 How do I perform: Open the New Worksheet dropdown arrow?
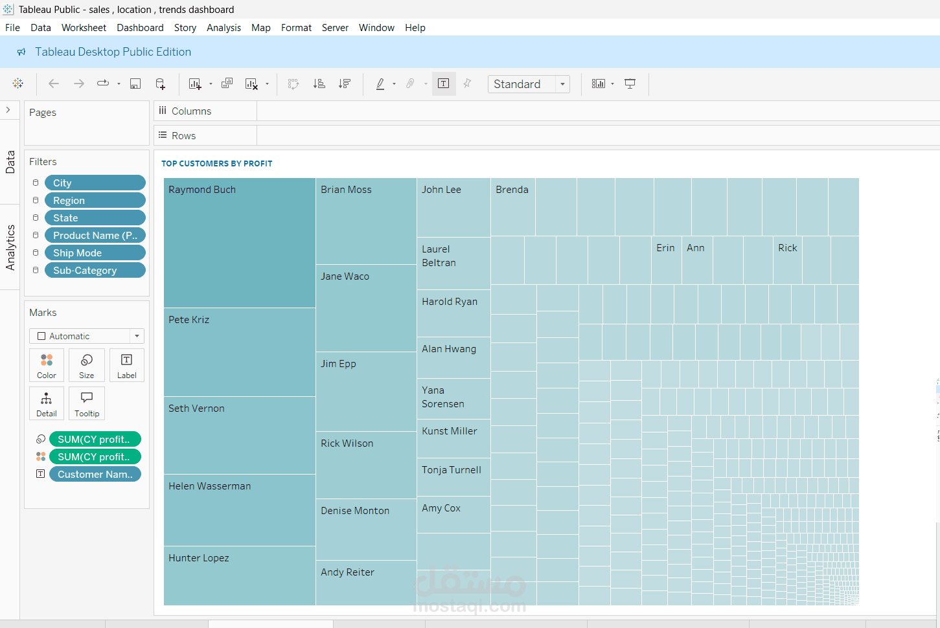(211, 84)
